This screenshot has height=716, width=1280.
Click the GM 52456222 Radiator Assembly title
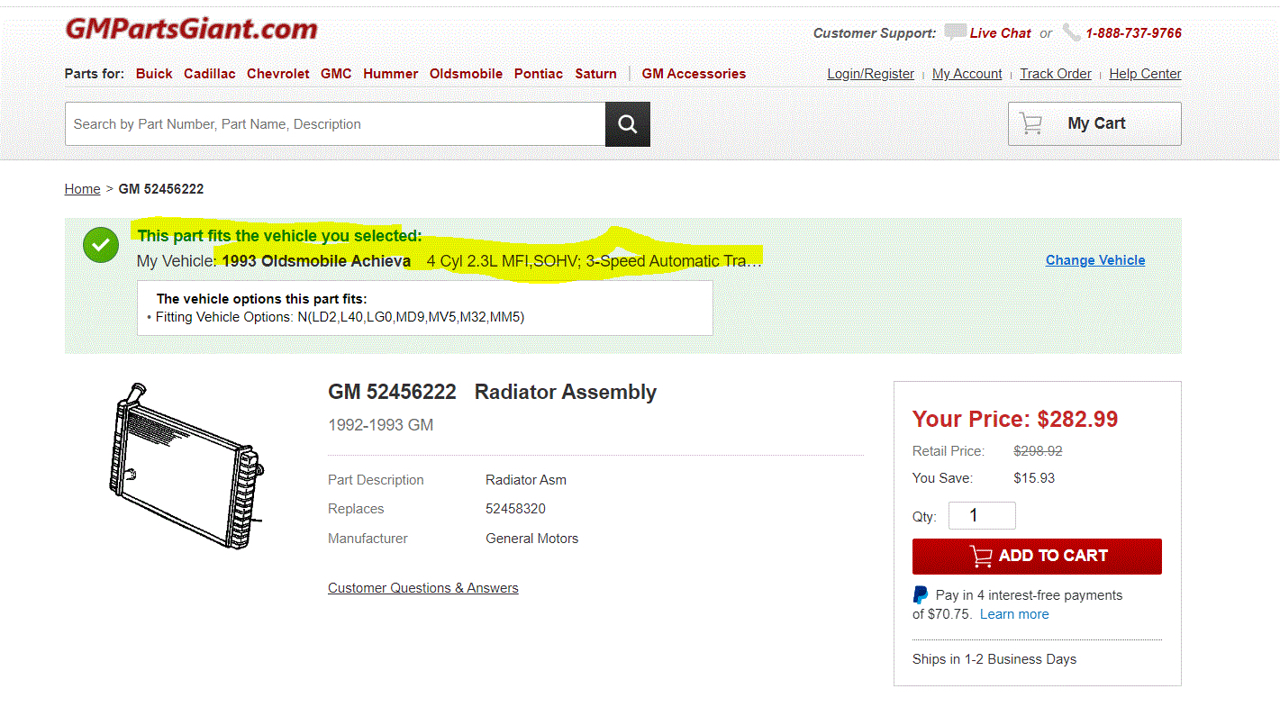492,393
